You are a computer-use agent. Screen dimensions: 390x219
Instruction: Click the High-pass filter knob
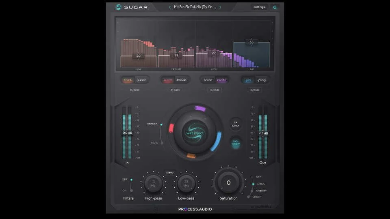[x=153, y=183]
